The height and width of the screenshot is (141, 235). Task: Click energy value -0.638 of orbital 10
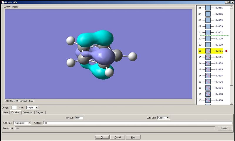click(x=218, y=100)
